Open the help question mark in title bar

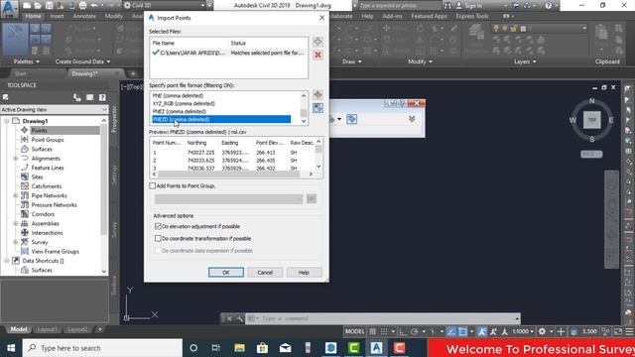(x=548, y=6)
